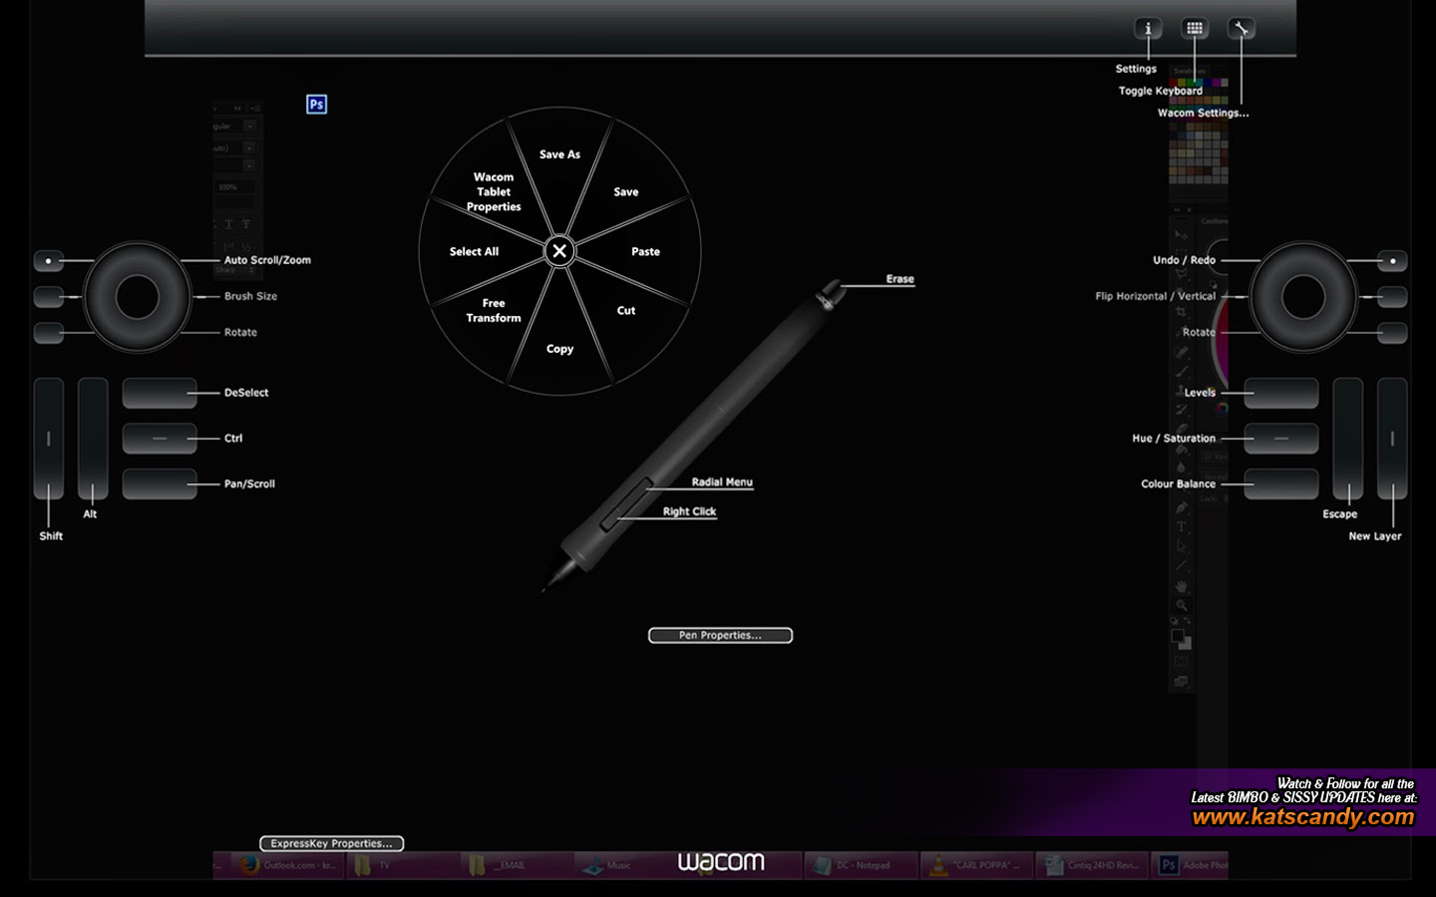Viewport: 1436px width, 897px height.
Task: Pick Select All in the radial menu
Action: pos(474,251)
